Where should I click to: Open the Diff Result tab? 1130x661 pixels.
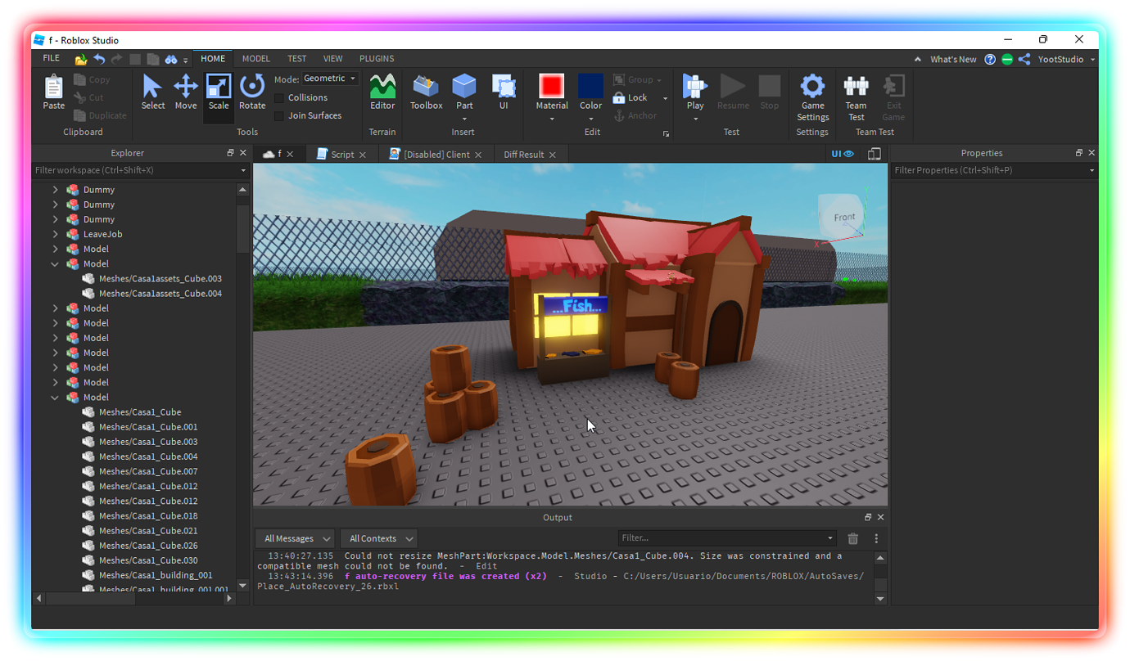(x=526, y=154)
